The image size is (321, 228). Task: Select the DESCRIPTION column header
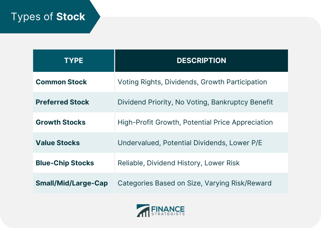tap(201, 60)
